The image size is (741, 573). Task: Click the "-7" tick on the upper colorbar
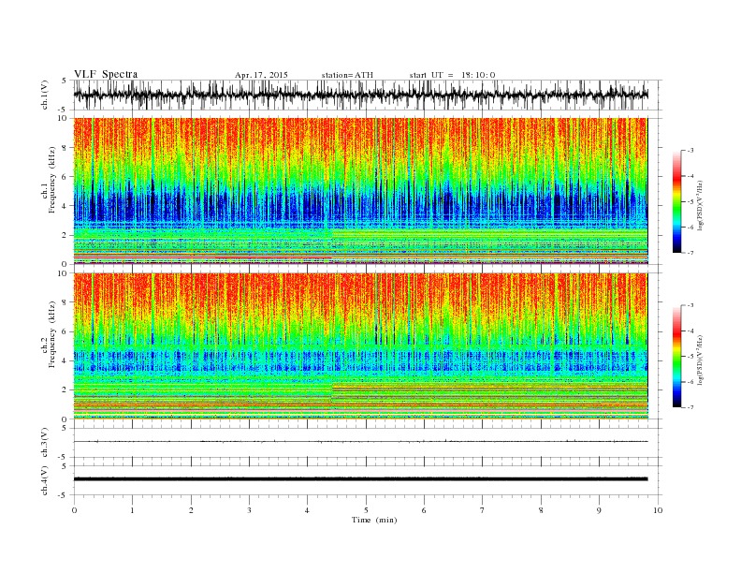pos(690,253)
